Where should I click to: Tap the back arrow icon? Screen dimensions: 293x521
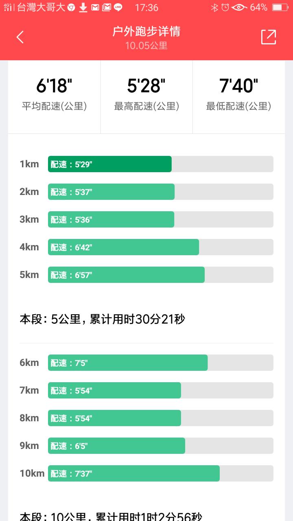20,37
